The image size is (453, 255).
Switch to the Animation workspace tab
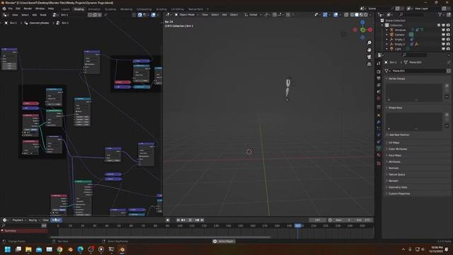tap(94, 9)
